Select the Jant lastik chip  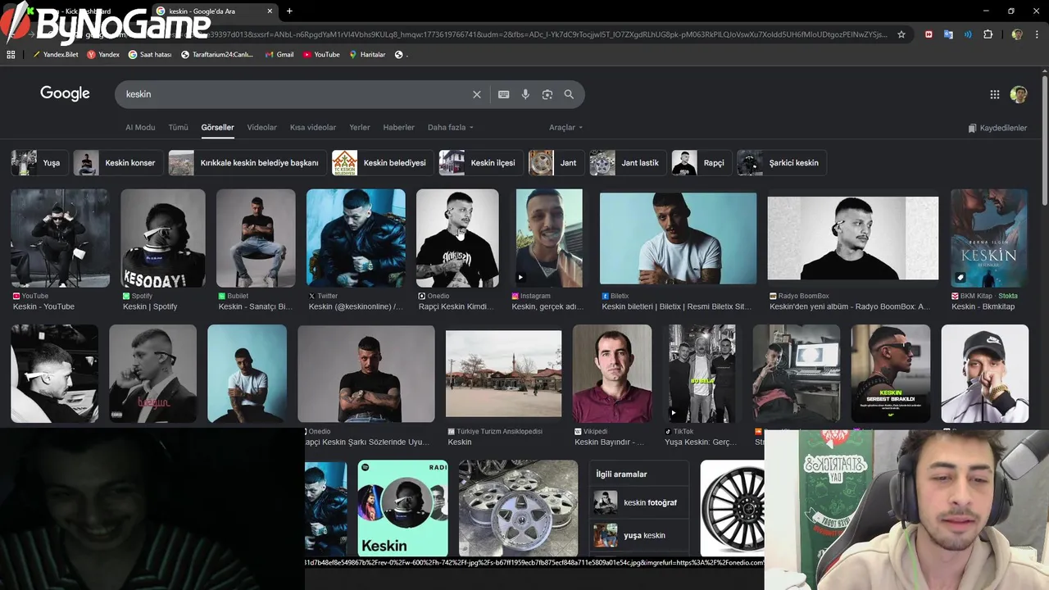click(x=628, y=162)
